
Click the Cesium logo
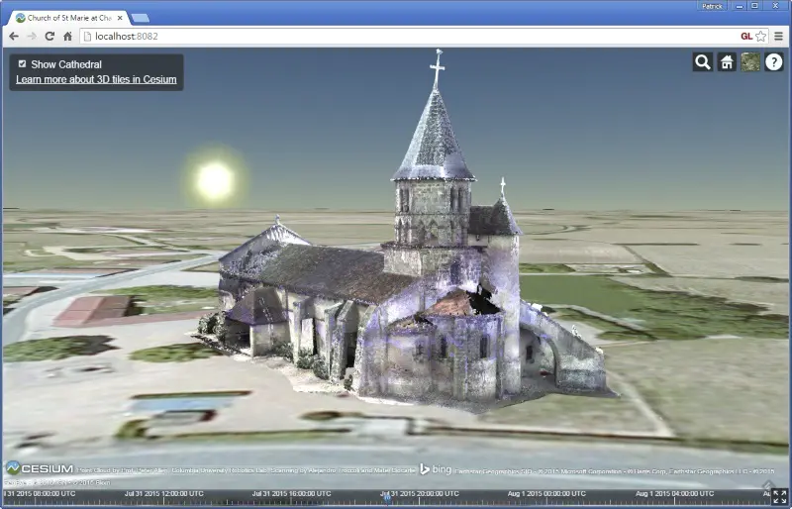coord(40,468)
